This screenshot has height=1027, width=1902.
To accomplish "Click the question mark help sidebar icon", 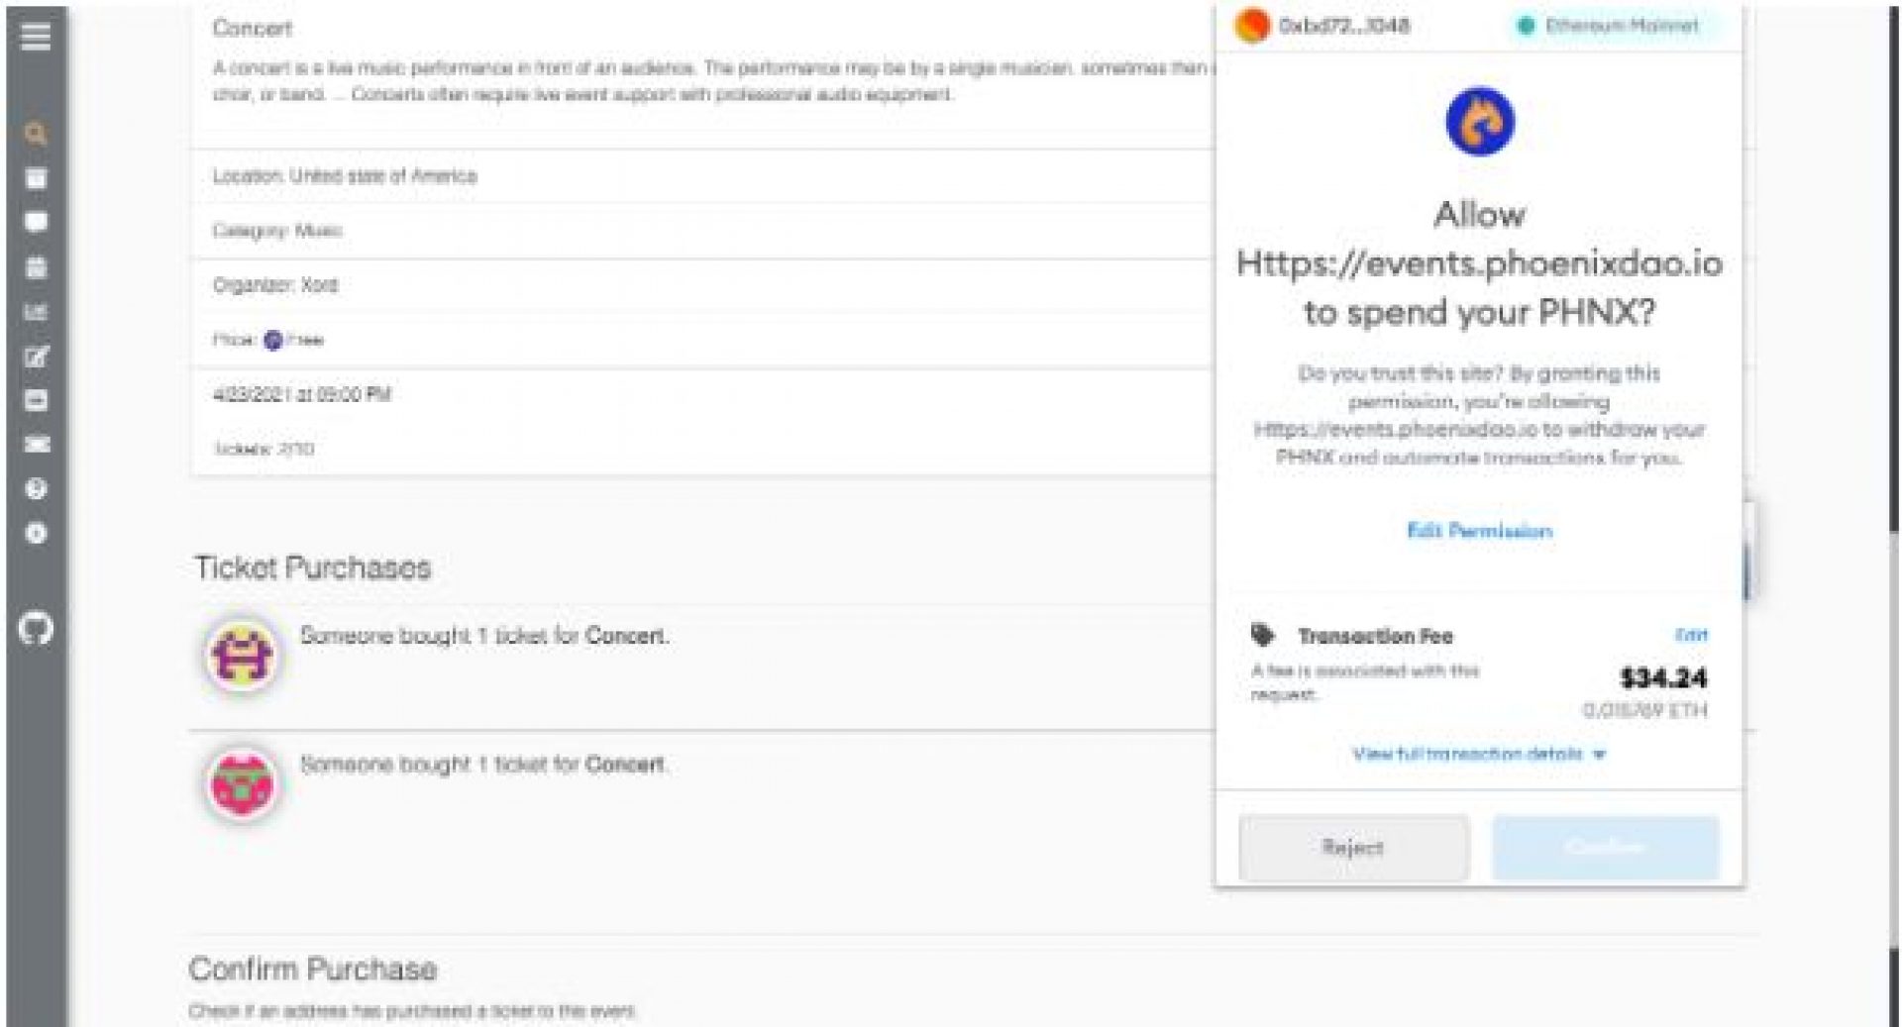I will click(36, 489).
